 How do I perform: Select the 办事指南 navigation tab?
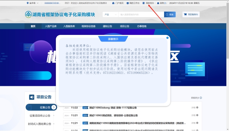142,26
